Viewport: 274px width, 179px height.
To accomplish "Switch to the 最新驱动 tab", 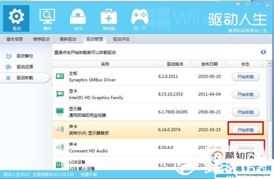I will pyautogui.click(x=68, y=39).
